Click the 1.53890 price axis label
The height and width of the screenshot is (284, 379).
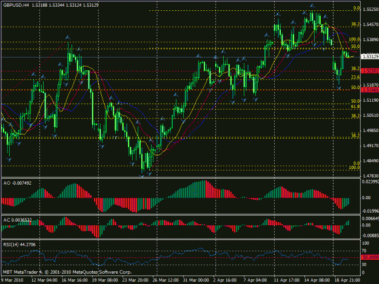click(x=371, y=39)
